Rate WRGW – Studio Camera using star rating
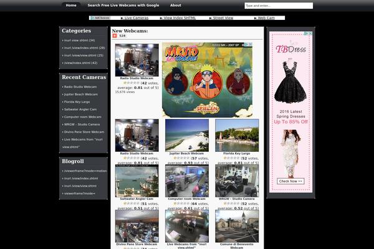 231,204
